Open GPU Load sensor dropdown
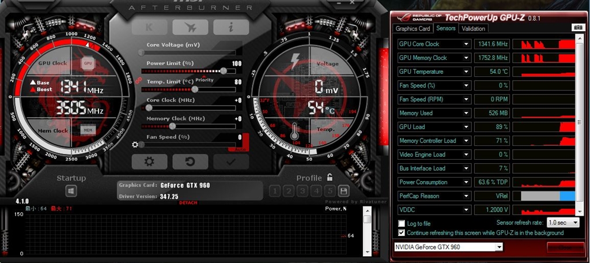 pyautogui.click(x=466, y=127)
